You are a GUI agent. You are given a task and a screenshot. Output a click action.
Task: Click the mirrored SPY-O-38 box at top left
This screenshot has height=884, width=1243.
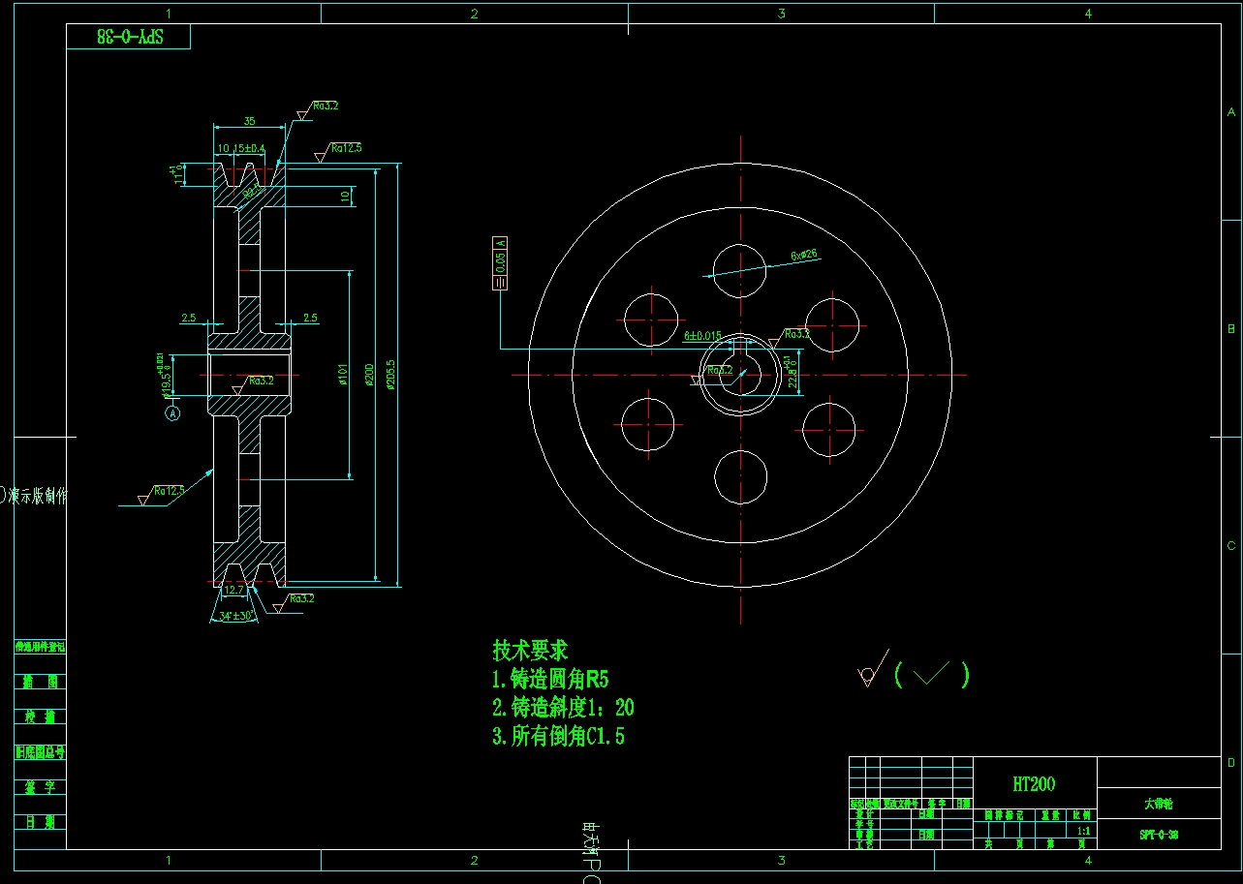[129, 37]
